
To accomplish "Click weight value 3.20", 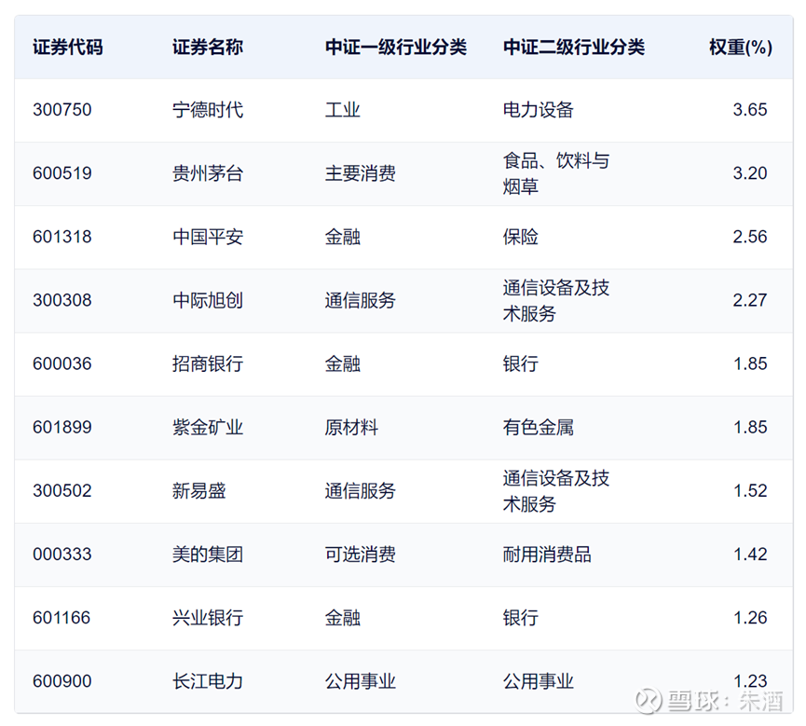I will [x=750, y=173].
